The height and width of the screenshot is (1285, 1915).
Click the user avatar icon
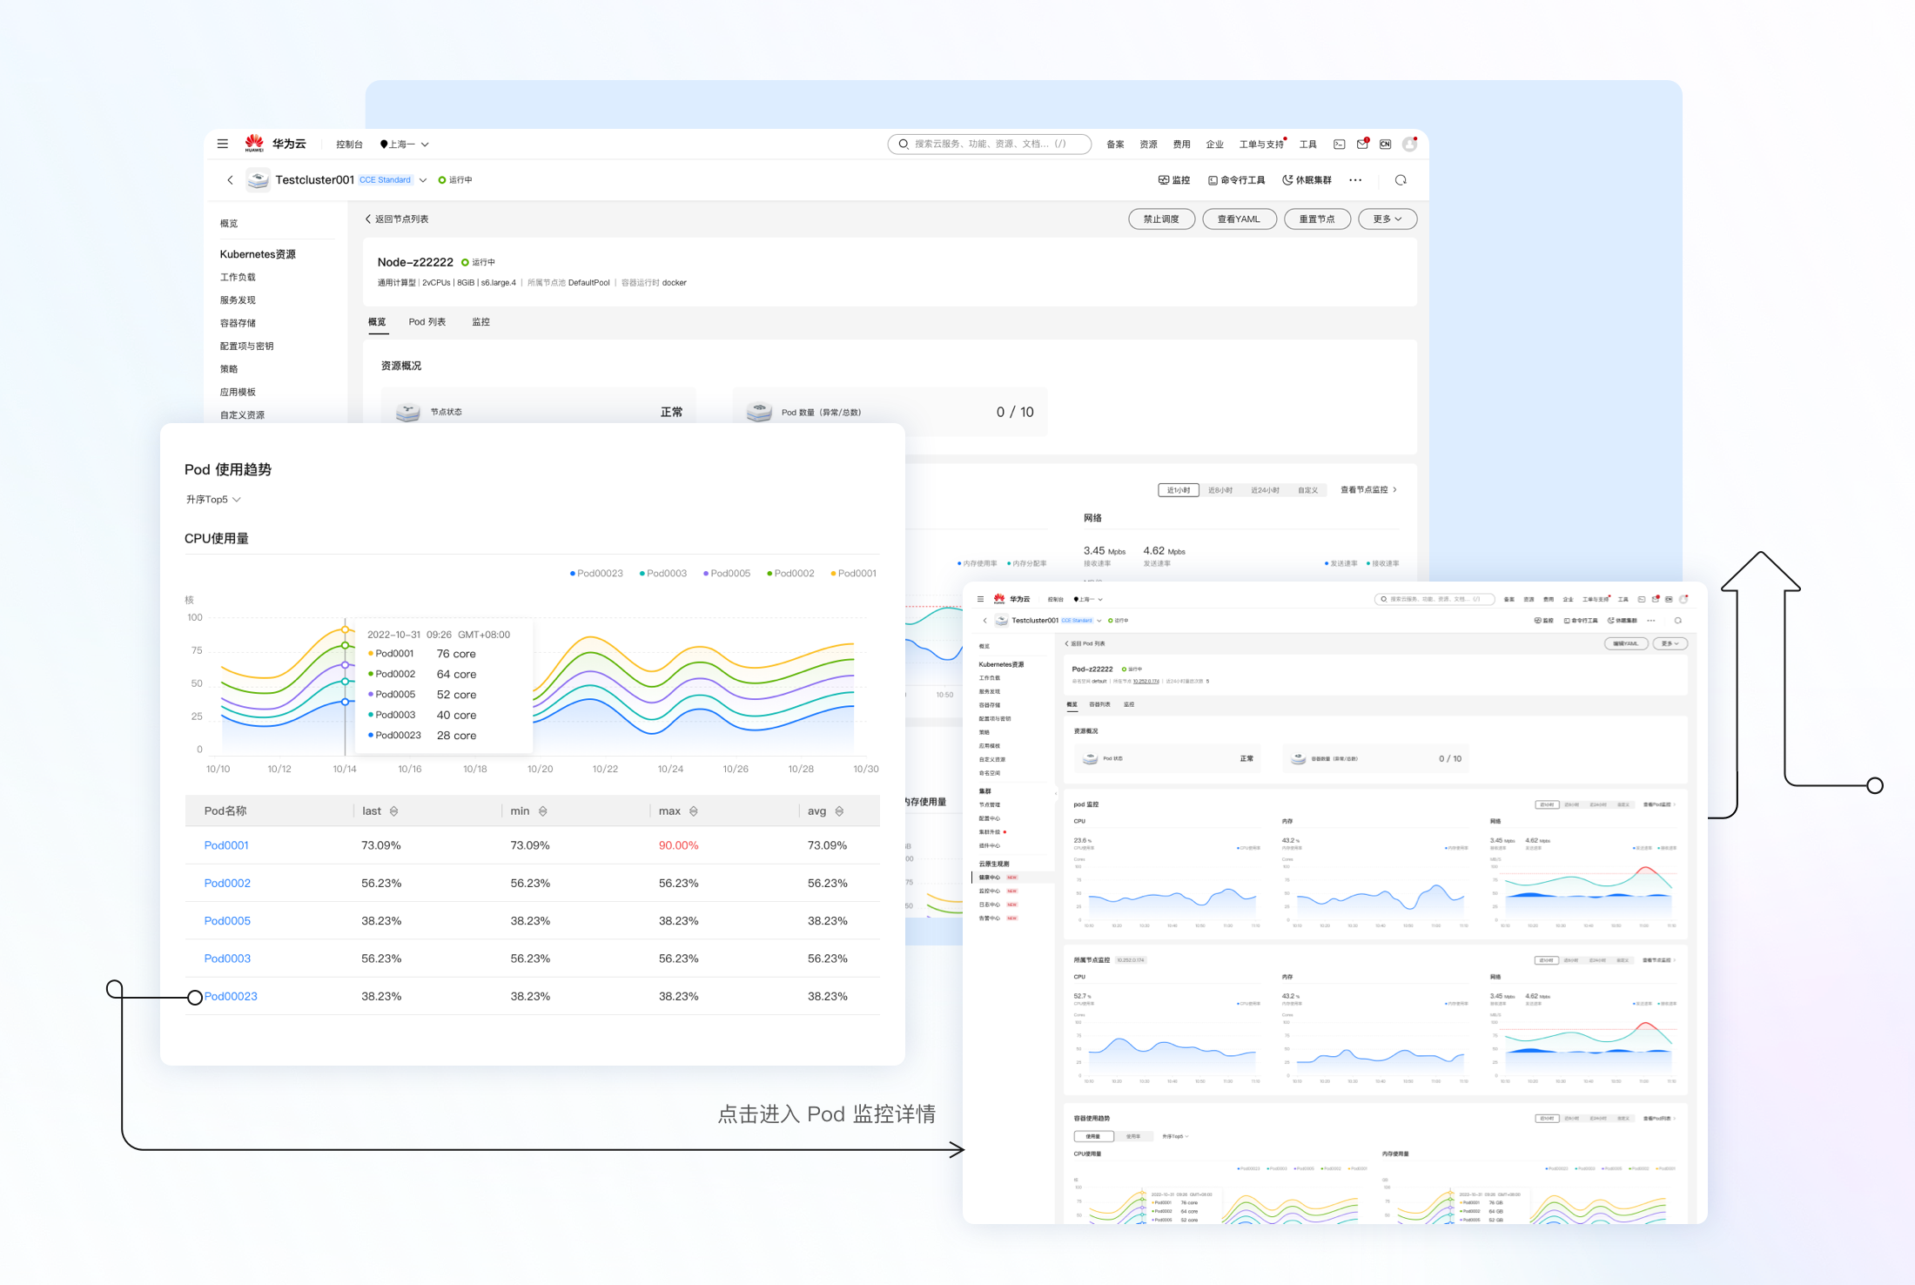[x=1409, y=145]
